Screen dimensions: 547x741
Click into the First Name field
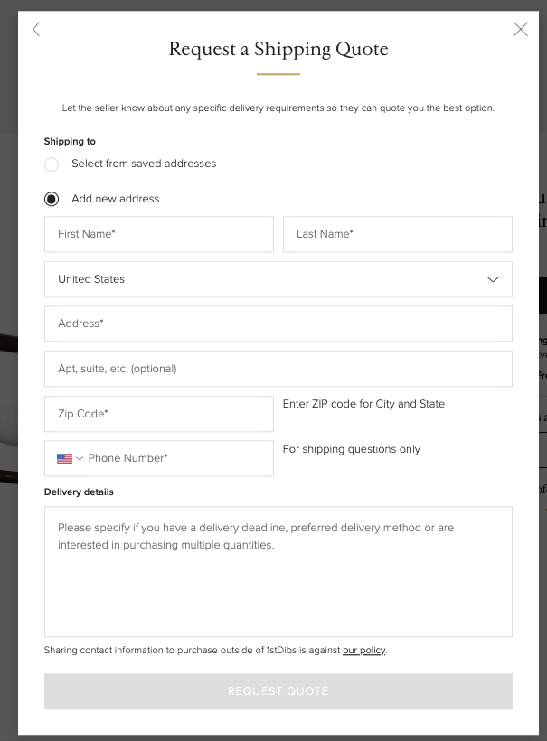point(159,234)
